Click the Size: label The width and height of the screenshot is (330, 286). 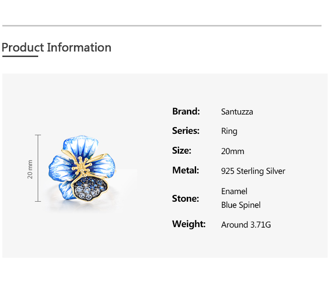(181, 151)
